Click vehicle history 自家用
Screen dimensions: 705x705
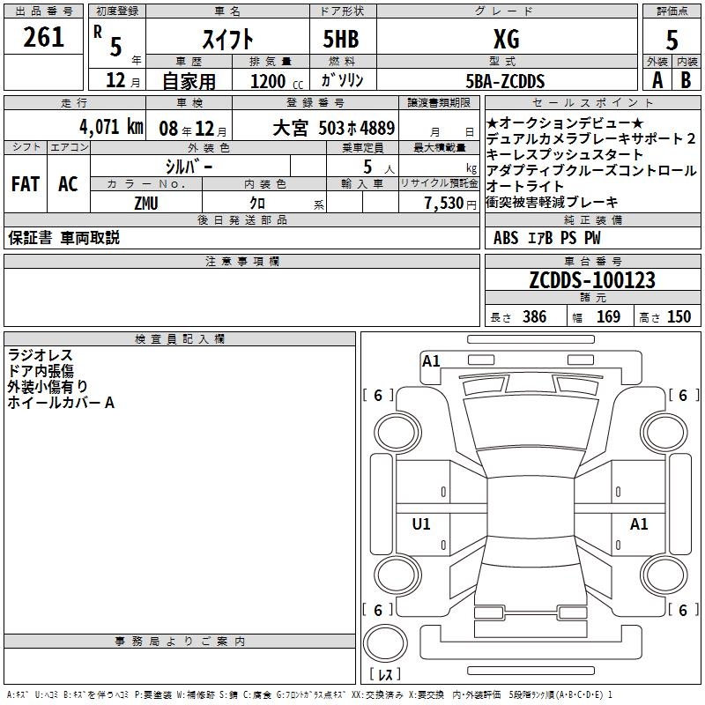tap(189, 81)
